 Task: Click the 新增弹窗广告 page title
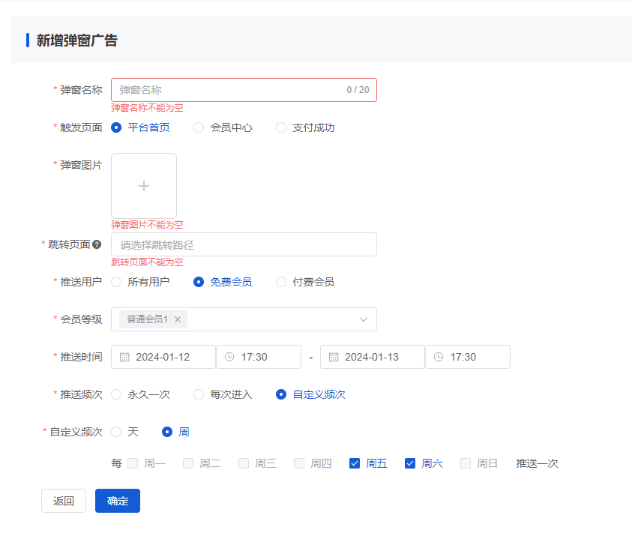coord(77,40)
